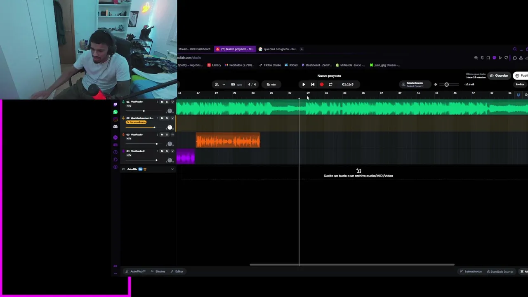Start recording with red record button

pos(322,85)
